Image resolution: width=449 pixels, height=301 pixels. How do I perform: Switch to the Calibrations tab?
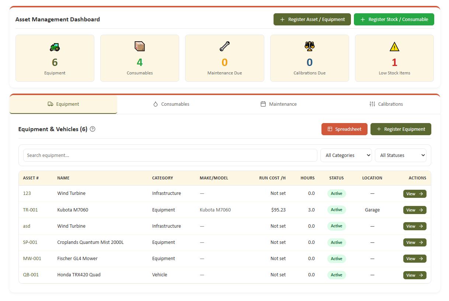pyautogui.click(x=386, y=104)
